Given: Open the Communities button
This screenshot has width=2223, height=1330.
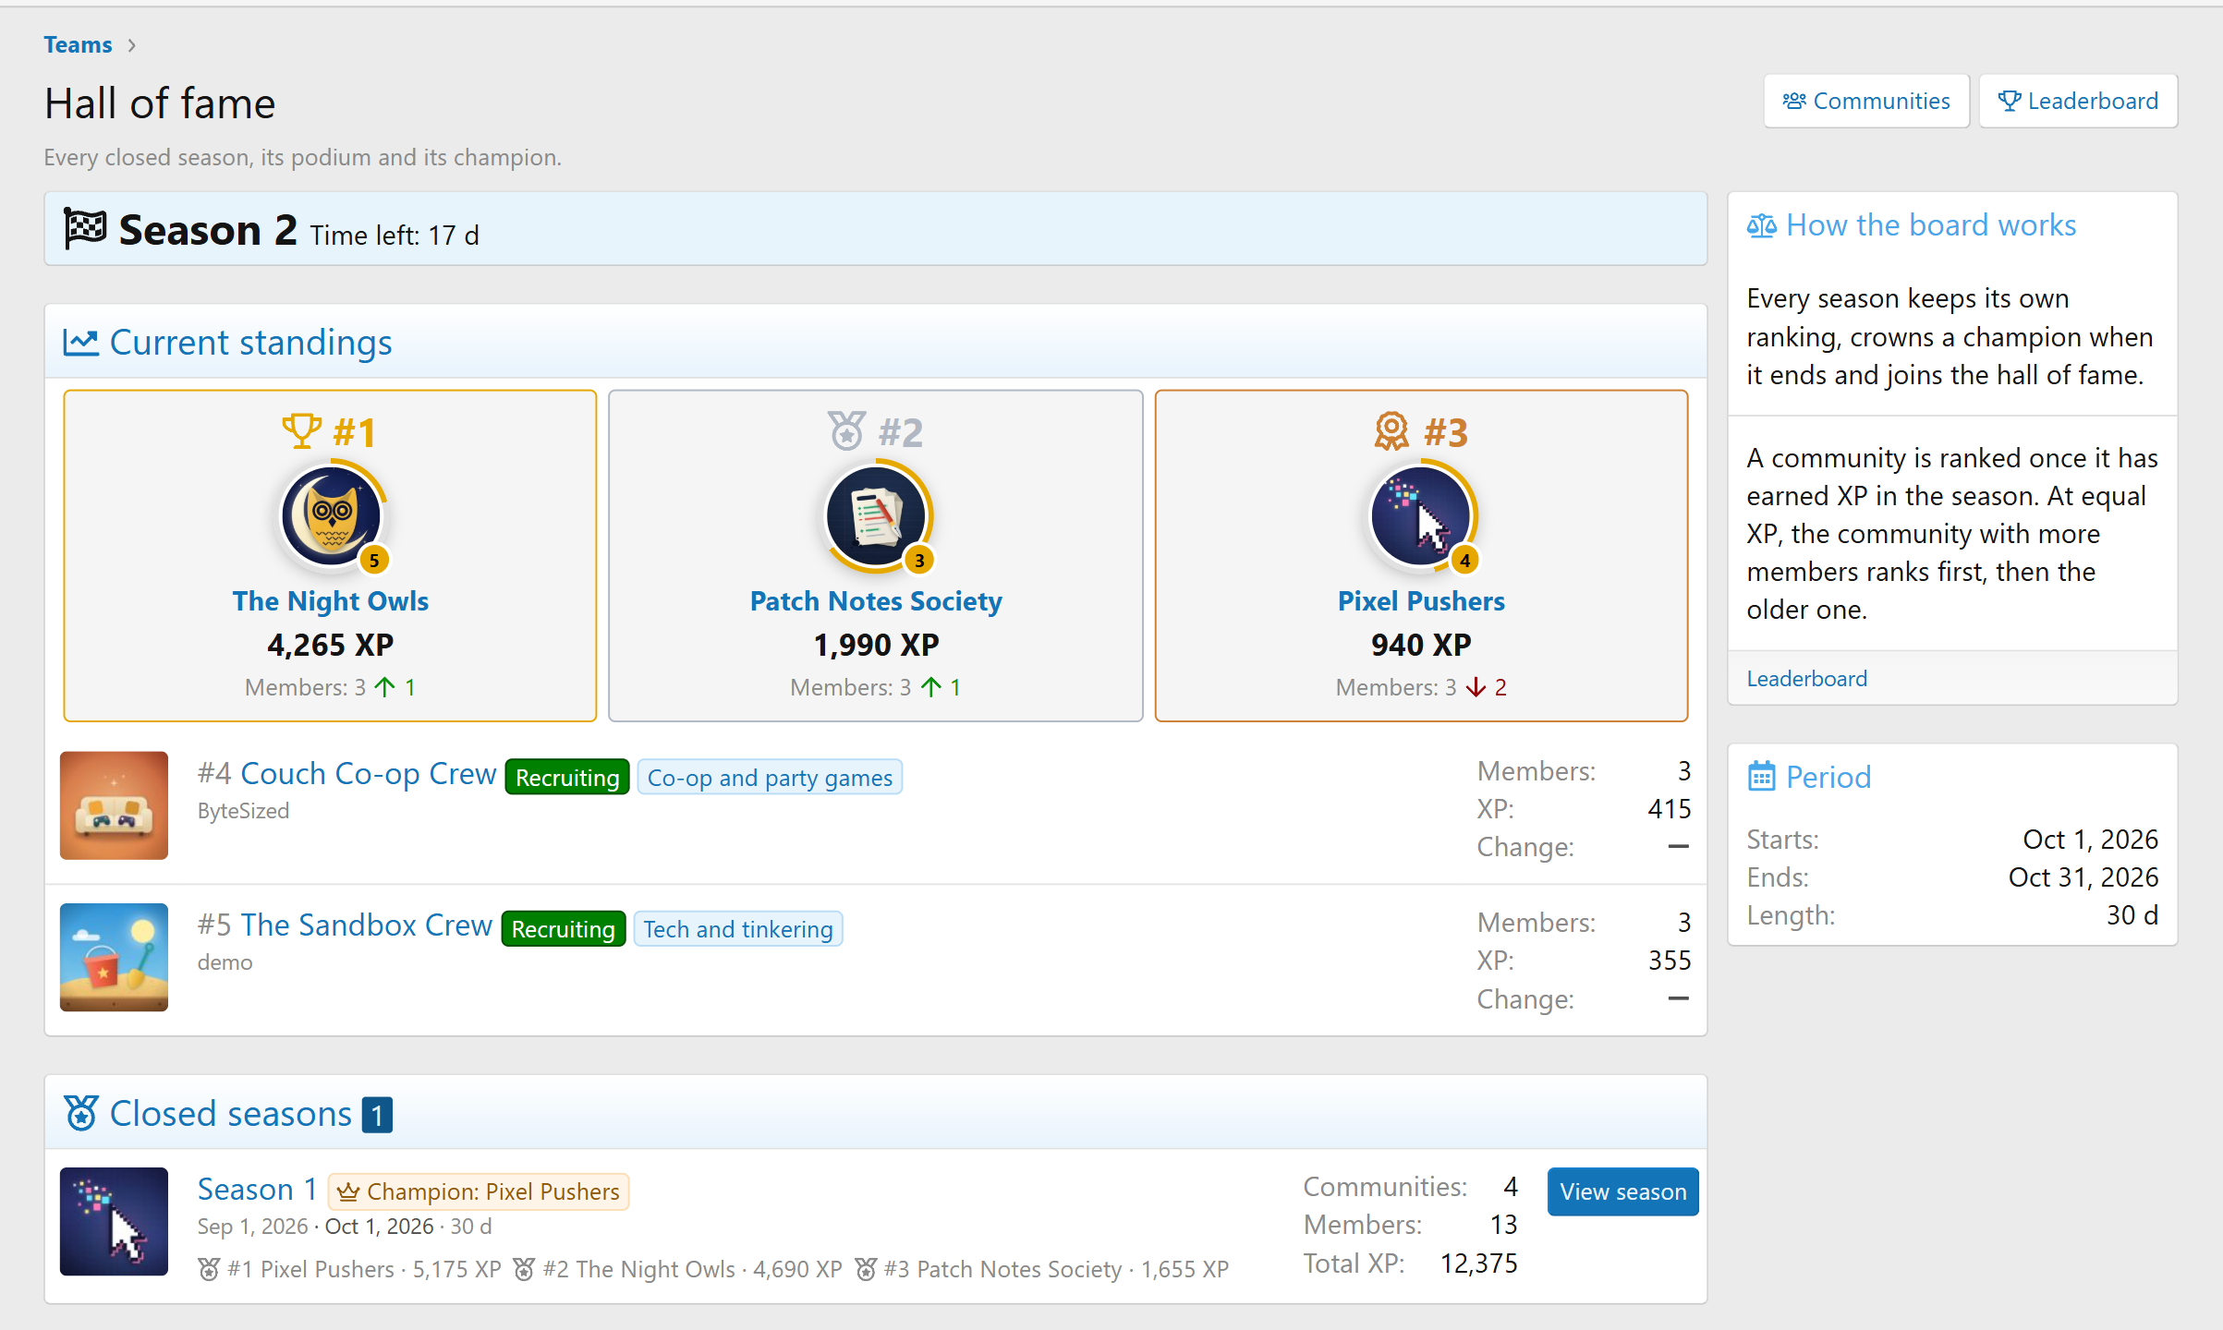Looking at the screenshot, I should (1865, 101).
